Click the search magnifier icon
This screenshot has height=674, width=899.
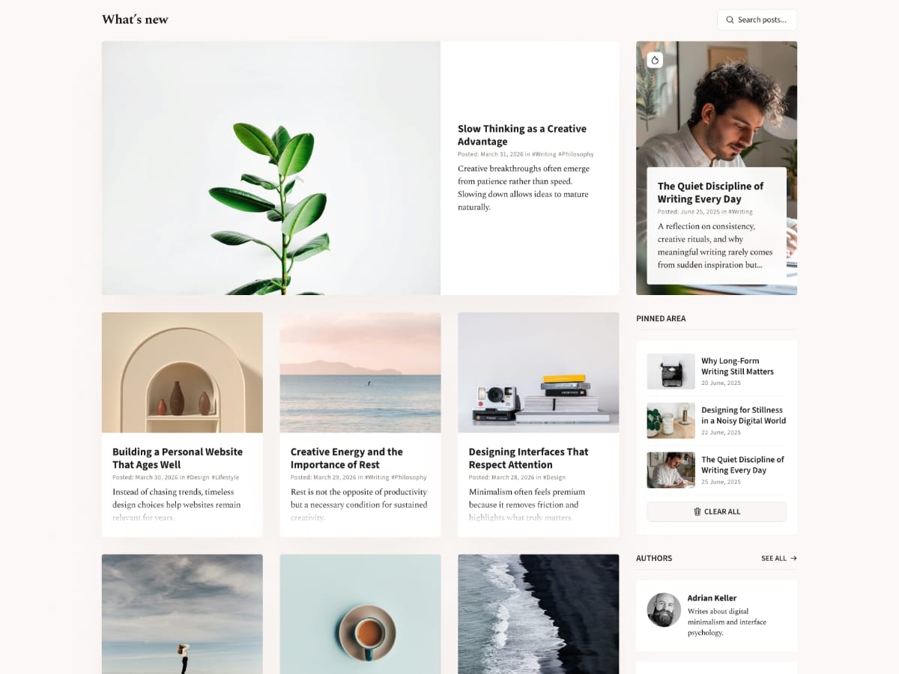tap(730, 20)
